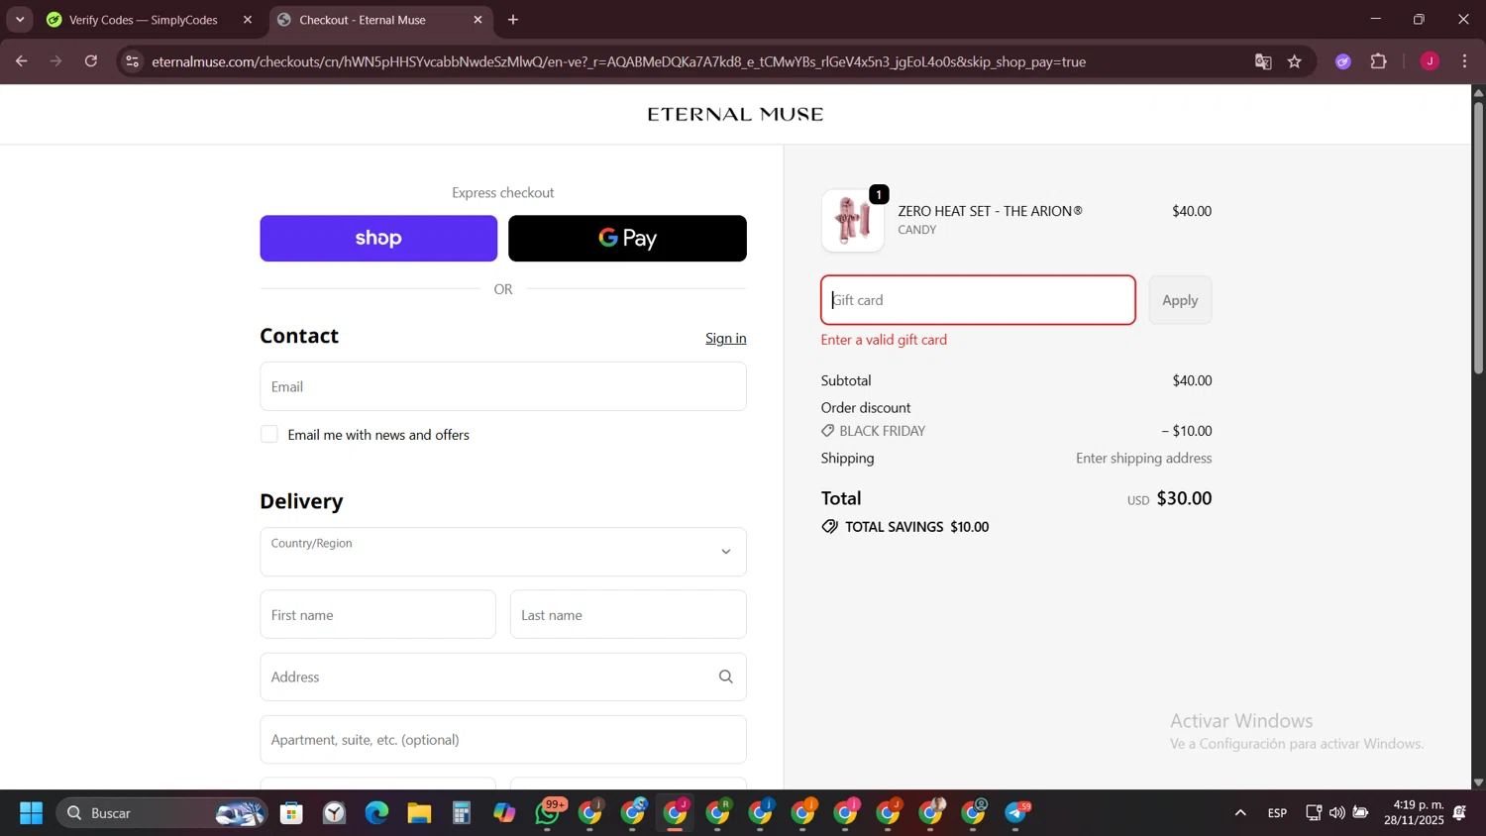The image size is (1486, 836).
Task: Click the BLACK FRIDAY discount label
Action: pyautogui.click(x=882, y=431)
